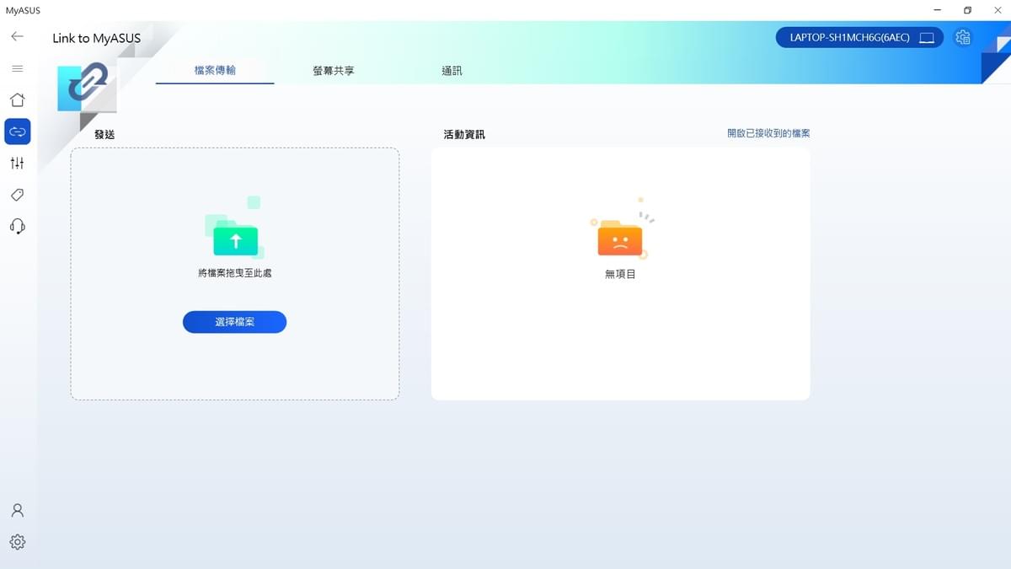Click the 將檔案拖曳至此處 text

234,273
